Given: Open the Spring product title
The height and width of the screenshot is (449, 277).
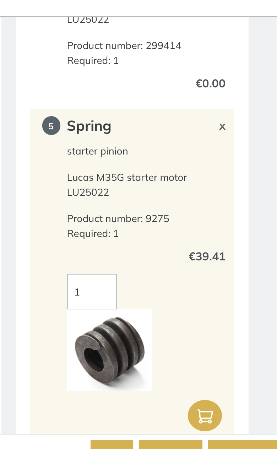Looking at the screenshot, I should [89, 126].
